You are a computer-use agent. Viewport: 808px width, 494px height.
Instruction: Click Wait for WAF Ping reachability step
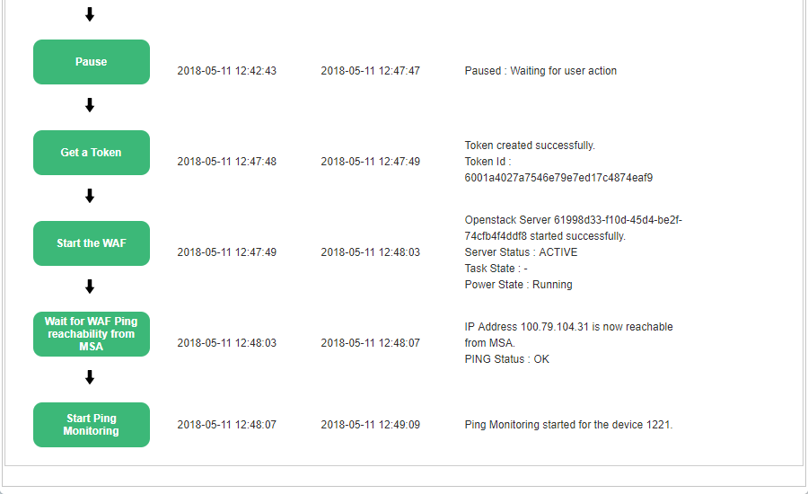92,334
